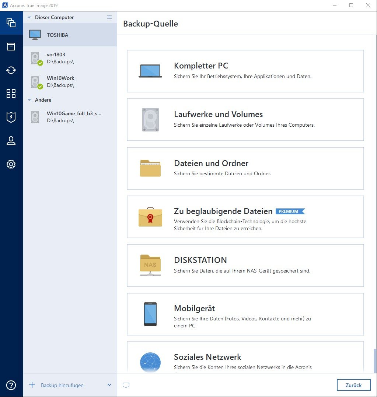
Task: Click the vor1803 backup disk icon
Action: (x=36, y=59)
